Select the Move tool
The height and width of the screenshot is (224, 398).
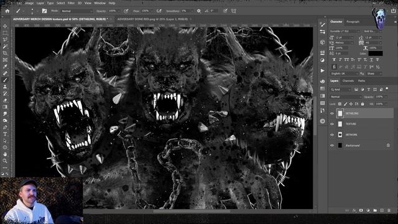point(5,26)
